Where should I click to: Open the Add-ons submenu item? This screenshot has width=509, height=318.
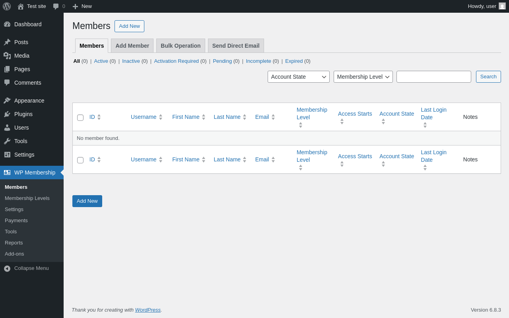click(x=14, y=254)
